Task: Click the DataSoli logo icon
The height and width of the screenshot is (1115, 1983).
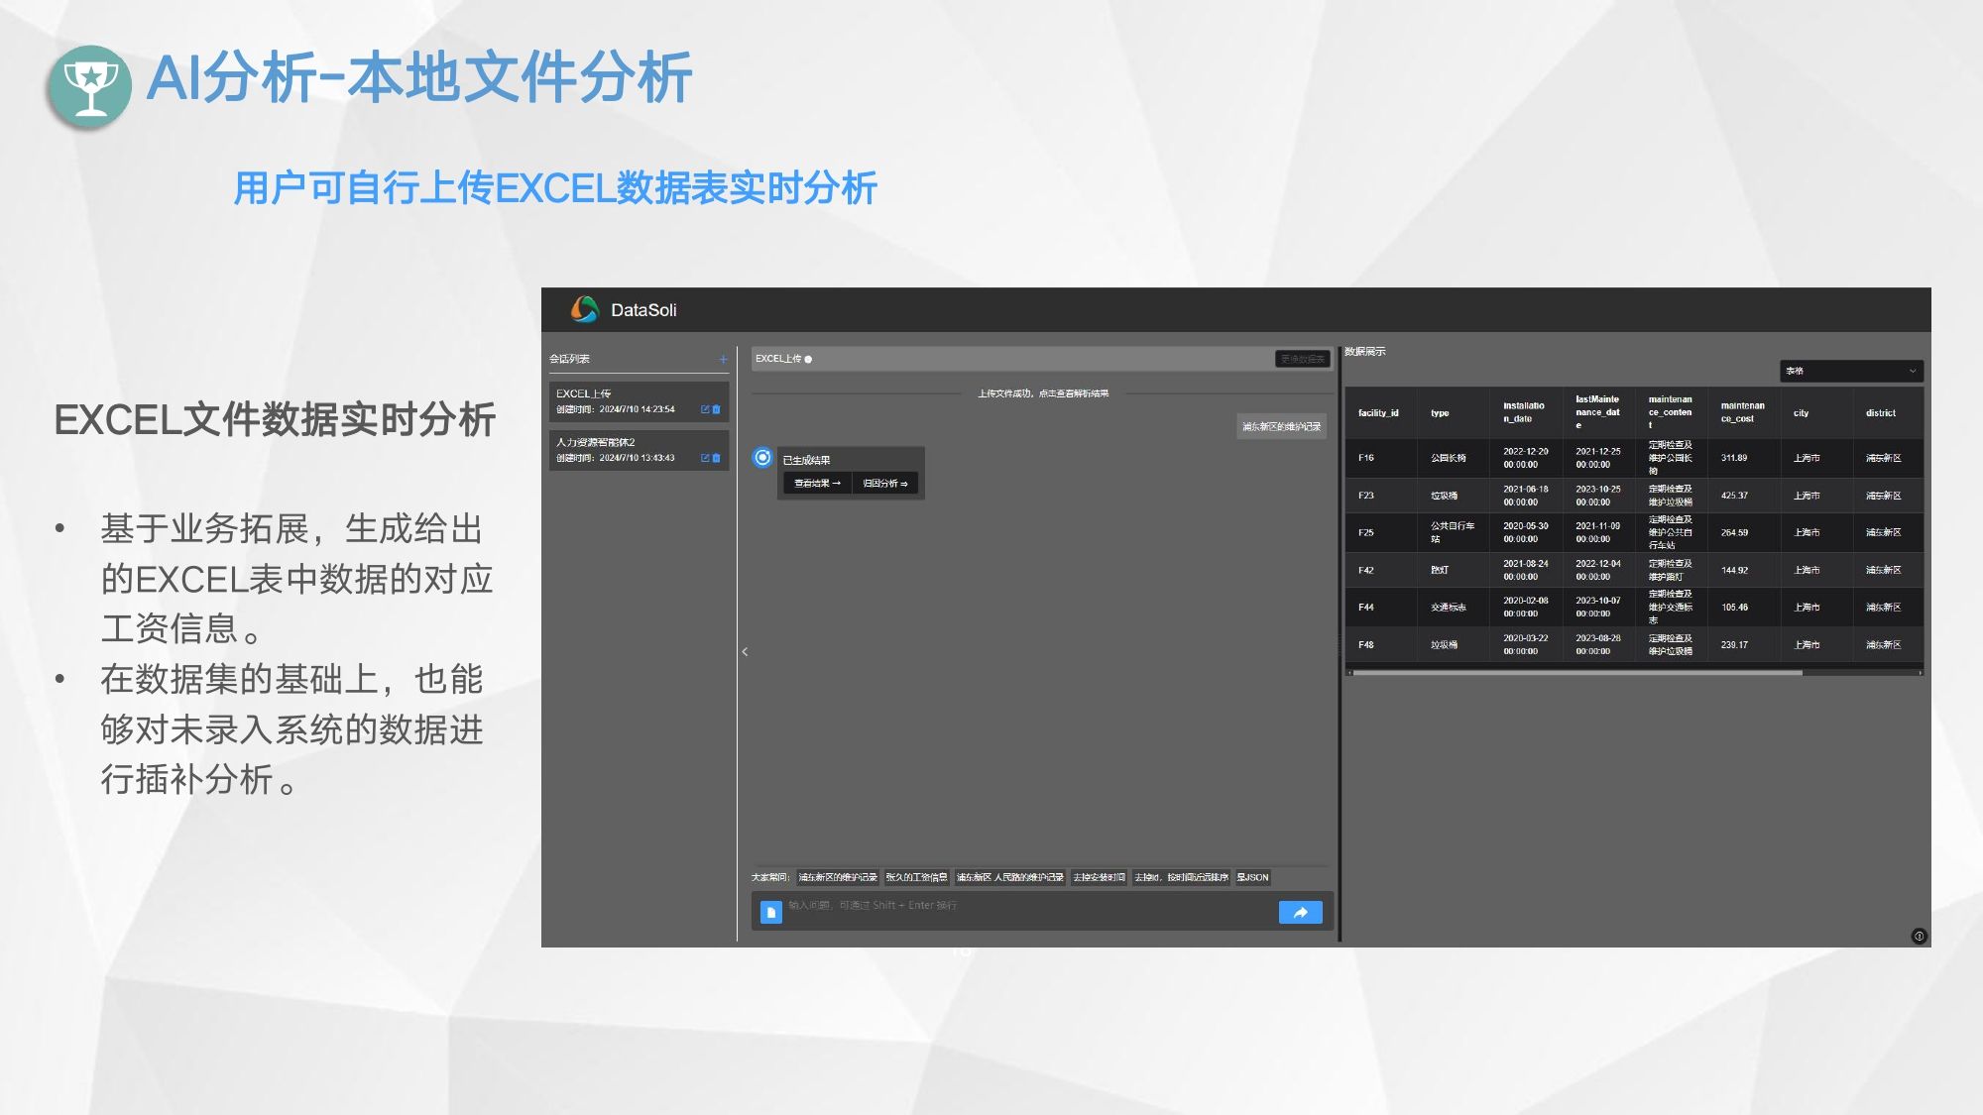Action: click(585, 309)
